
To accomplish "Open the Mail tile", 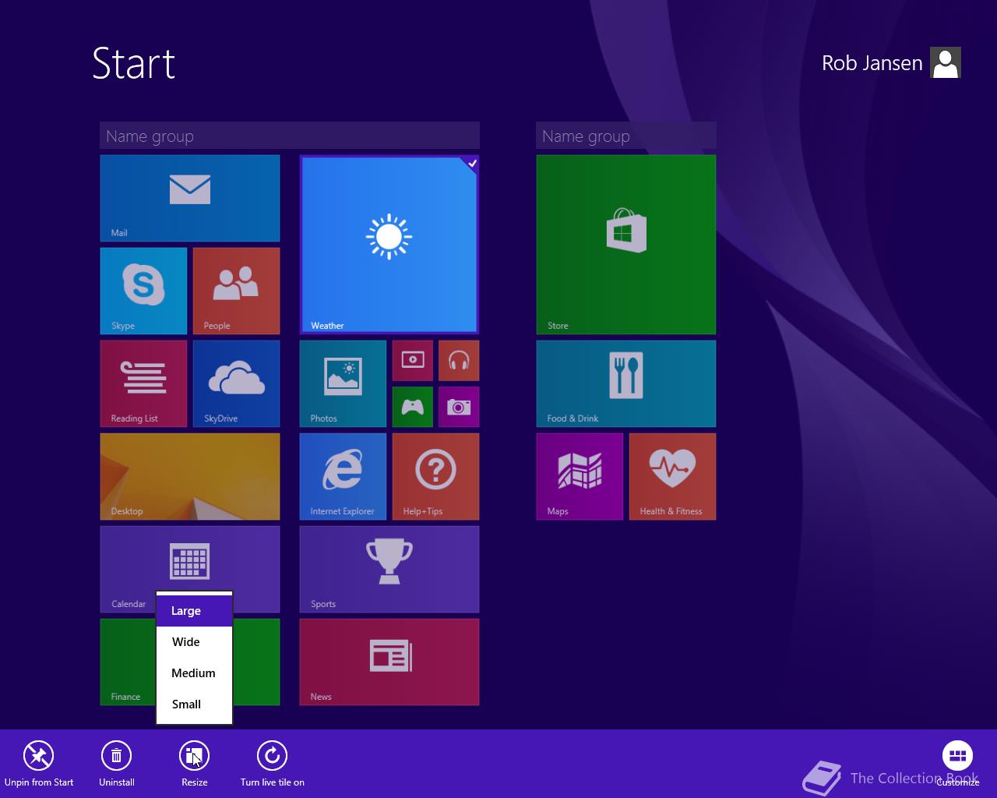I will click(190, 198).
